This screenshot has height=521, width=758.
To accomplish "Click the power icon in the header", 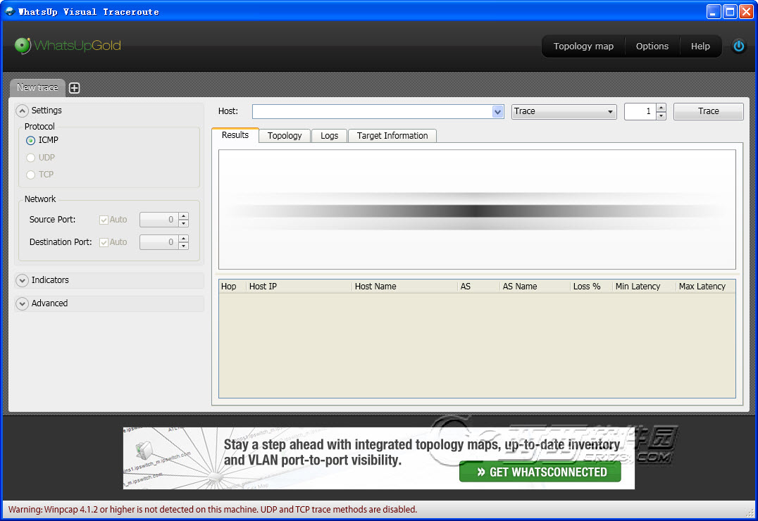I will tap(738, 46).
